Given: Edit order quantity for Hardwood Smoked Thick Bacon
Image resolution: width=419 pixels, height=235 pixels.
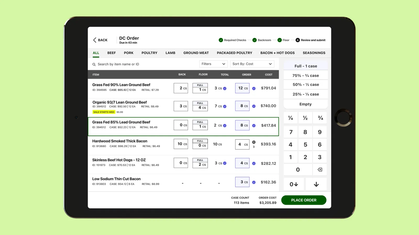Looking at the screenshot, I should [242, 144].
